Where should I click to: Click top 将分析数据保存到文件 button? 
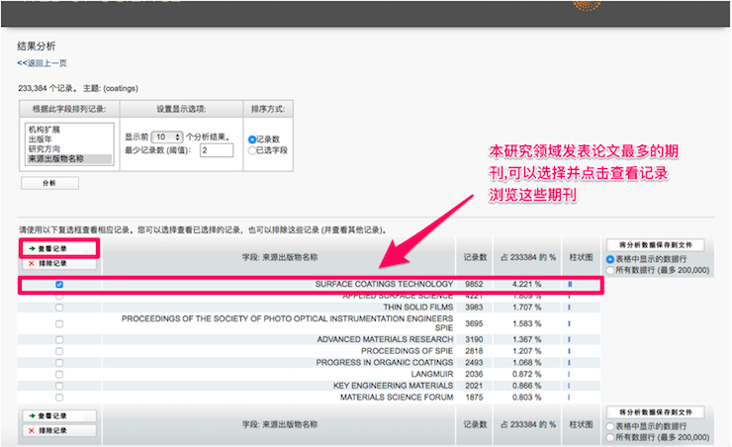(657, 244)
